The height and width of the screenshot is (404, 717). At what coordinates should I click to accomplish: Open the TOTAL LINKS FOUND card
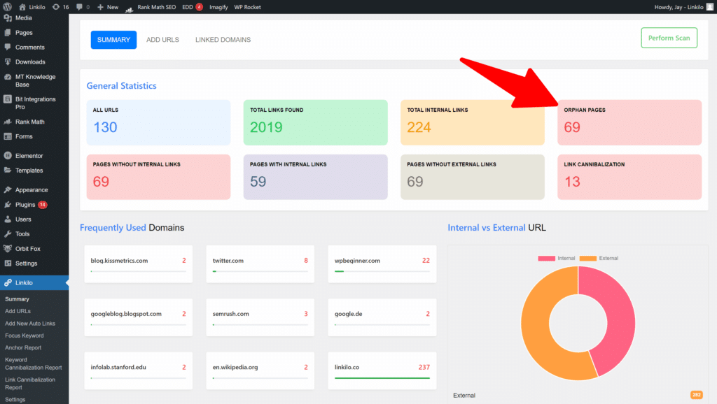pos(316,122)
